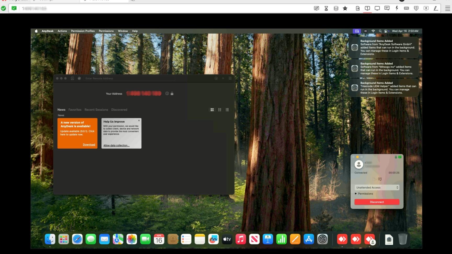Select the list view layout

(x=227, y=110)
